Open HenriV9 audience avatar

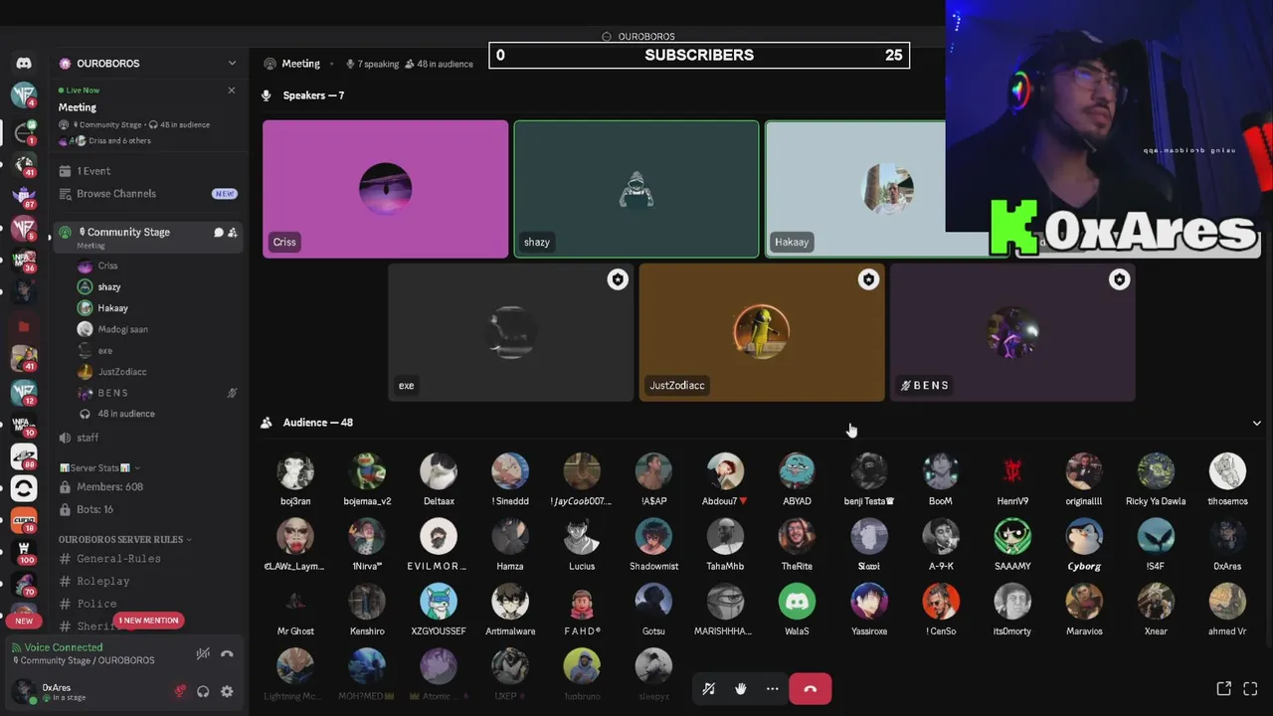tap(1012, 472)
